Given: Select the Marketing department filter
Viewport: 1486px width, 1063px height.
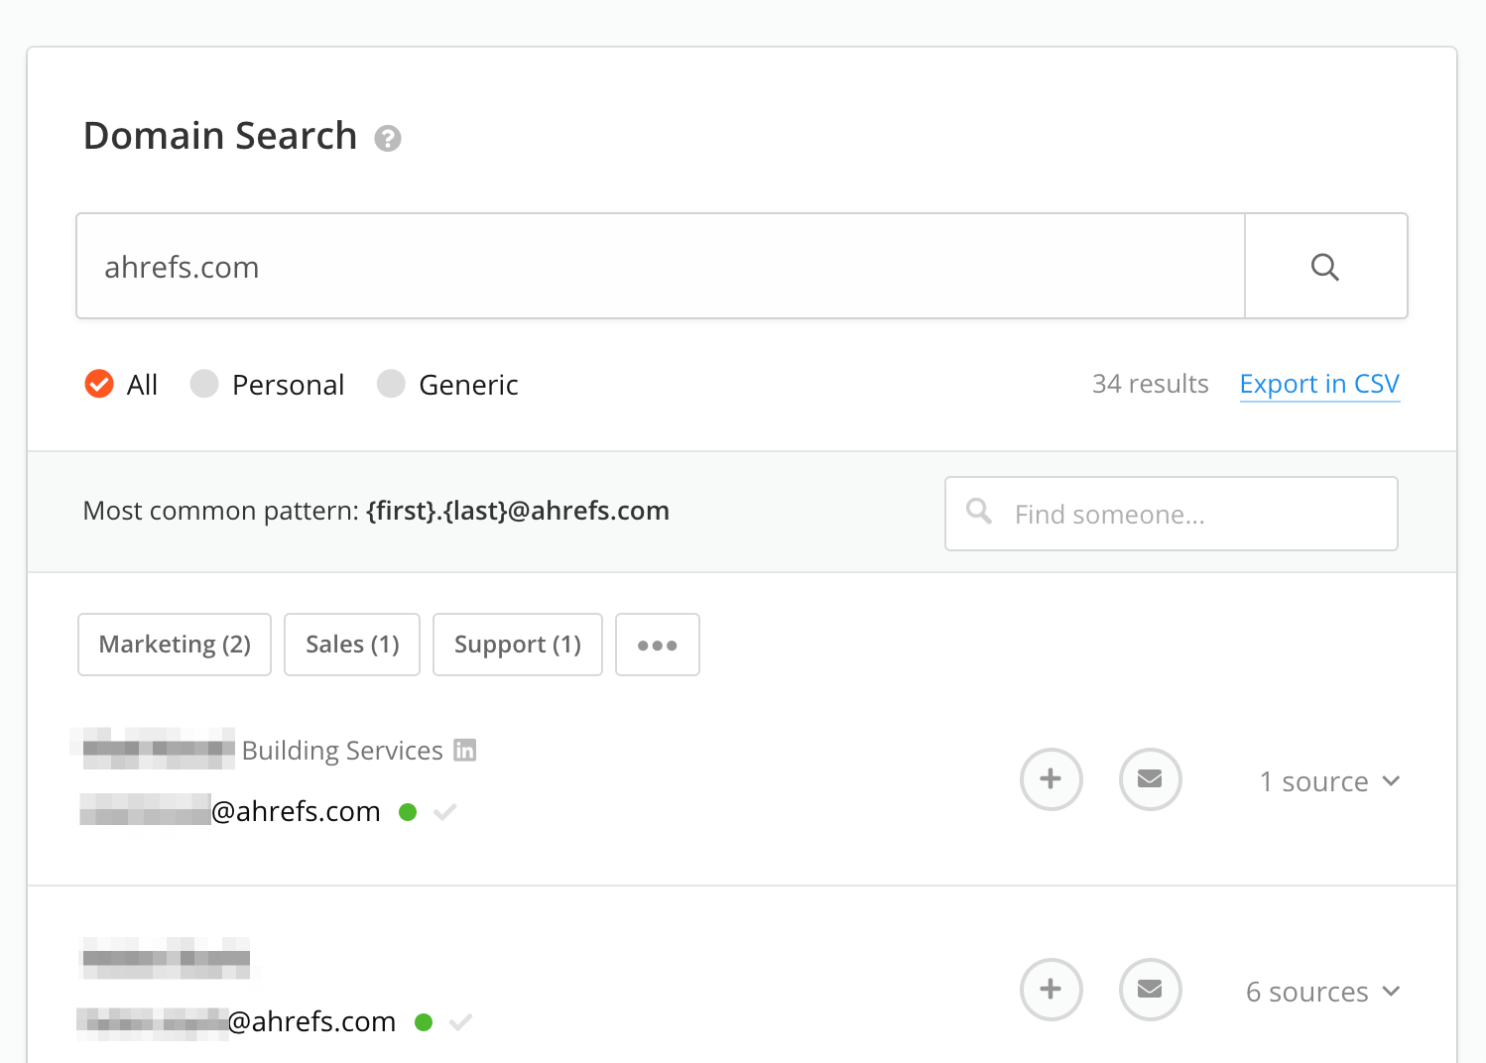Looking at the screenshot, I should [174, 645].
